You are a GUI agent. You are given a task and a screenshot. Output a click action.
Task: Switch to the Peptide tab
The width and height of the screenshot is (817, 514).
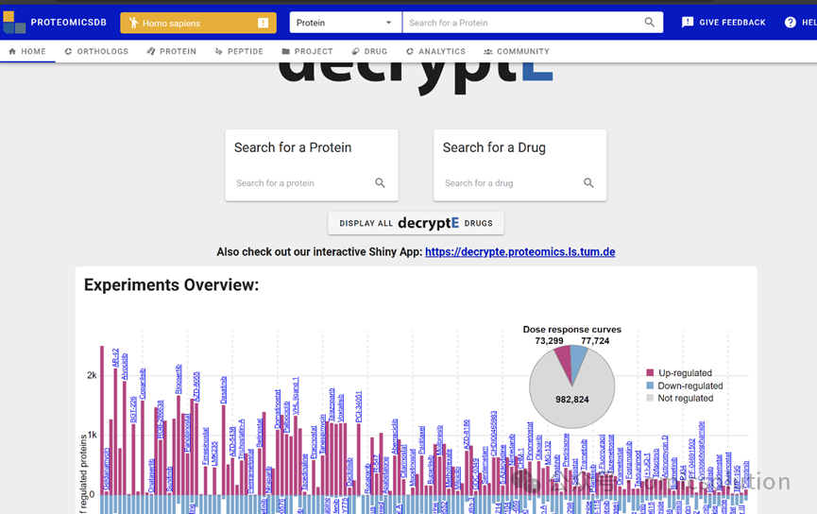239,52
